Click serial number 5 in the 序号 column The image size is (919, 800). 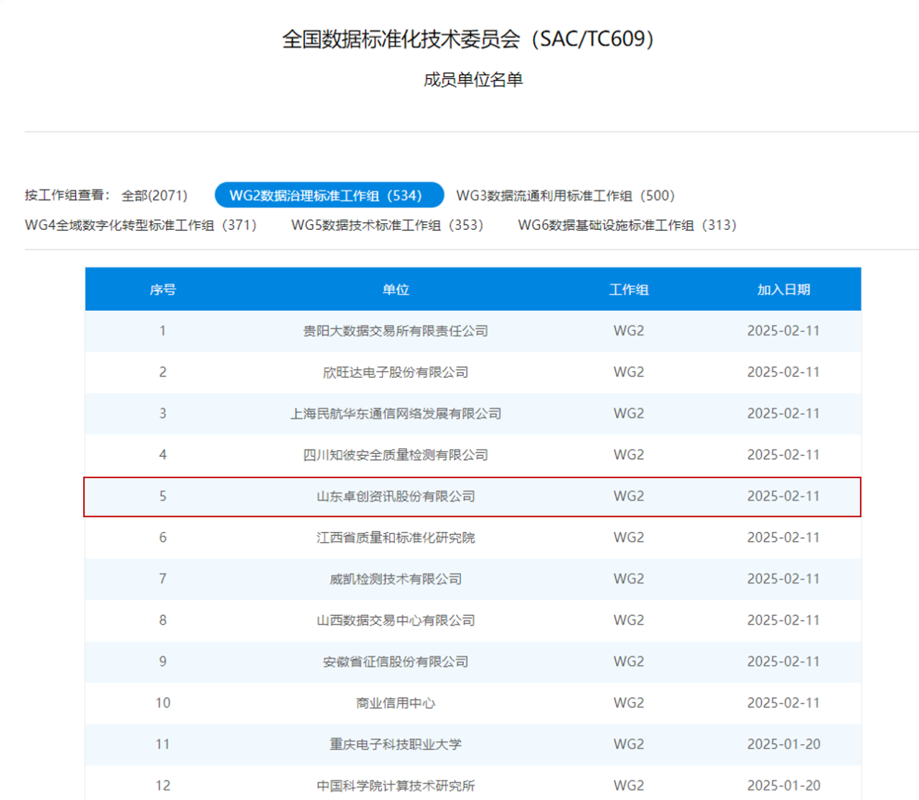point(163,496)
